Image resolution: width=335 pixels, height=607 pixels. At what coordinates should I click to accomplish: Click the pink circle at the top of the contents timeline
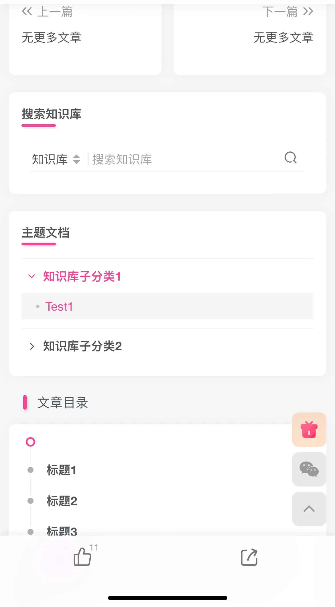point(30,442)
